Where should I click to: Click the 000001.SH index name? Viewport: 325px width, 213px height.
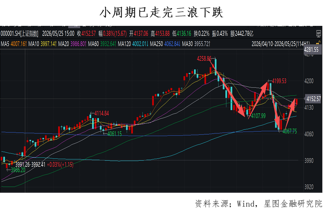(20, 33)
